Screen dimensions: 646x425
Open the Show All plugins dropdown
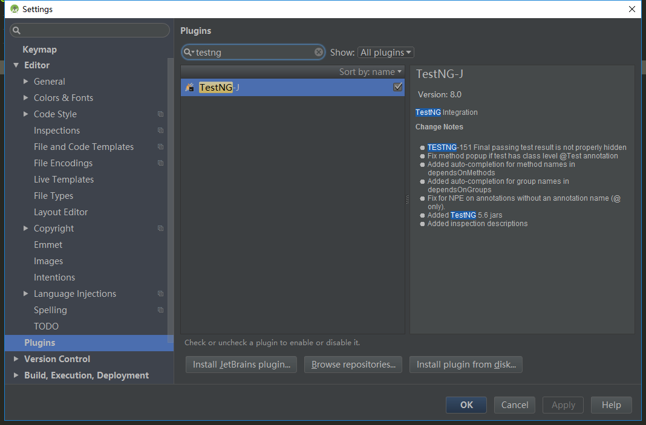386,53
